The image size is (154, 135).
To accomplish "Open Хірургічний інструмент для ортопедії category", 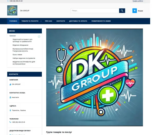I will 22,40.
